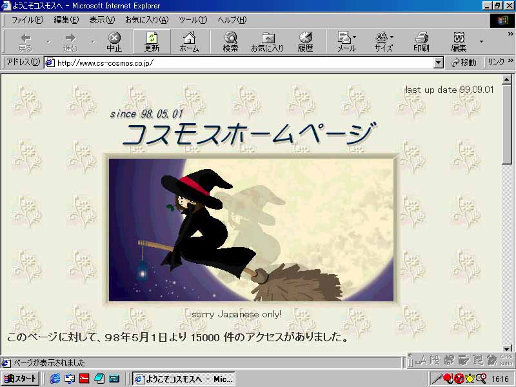Click the 進む (Forward) toolbar button
Image resolution: width=516 pixels, height=387 pixels.
click(x=70, y=42)
